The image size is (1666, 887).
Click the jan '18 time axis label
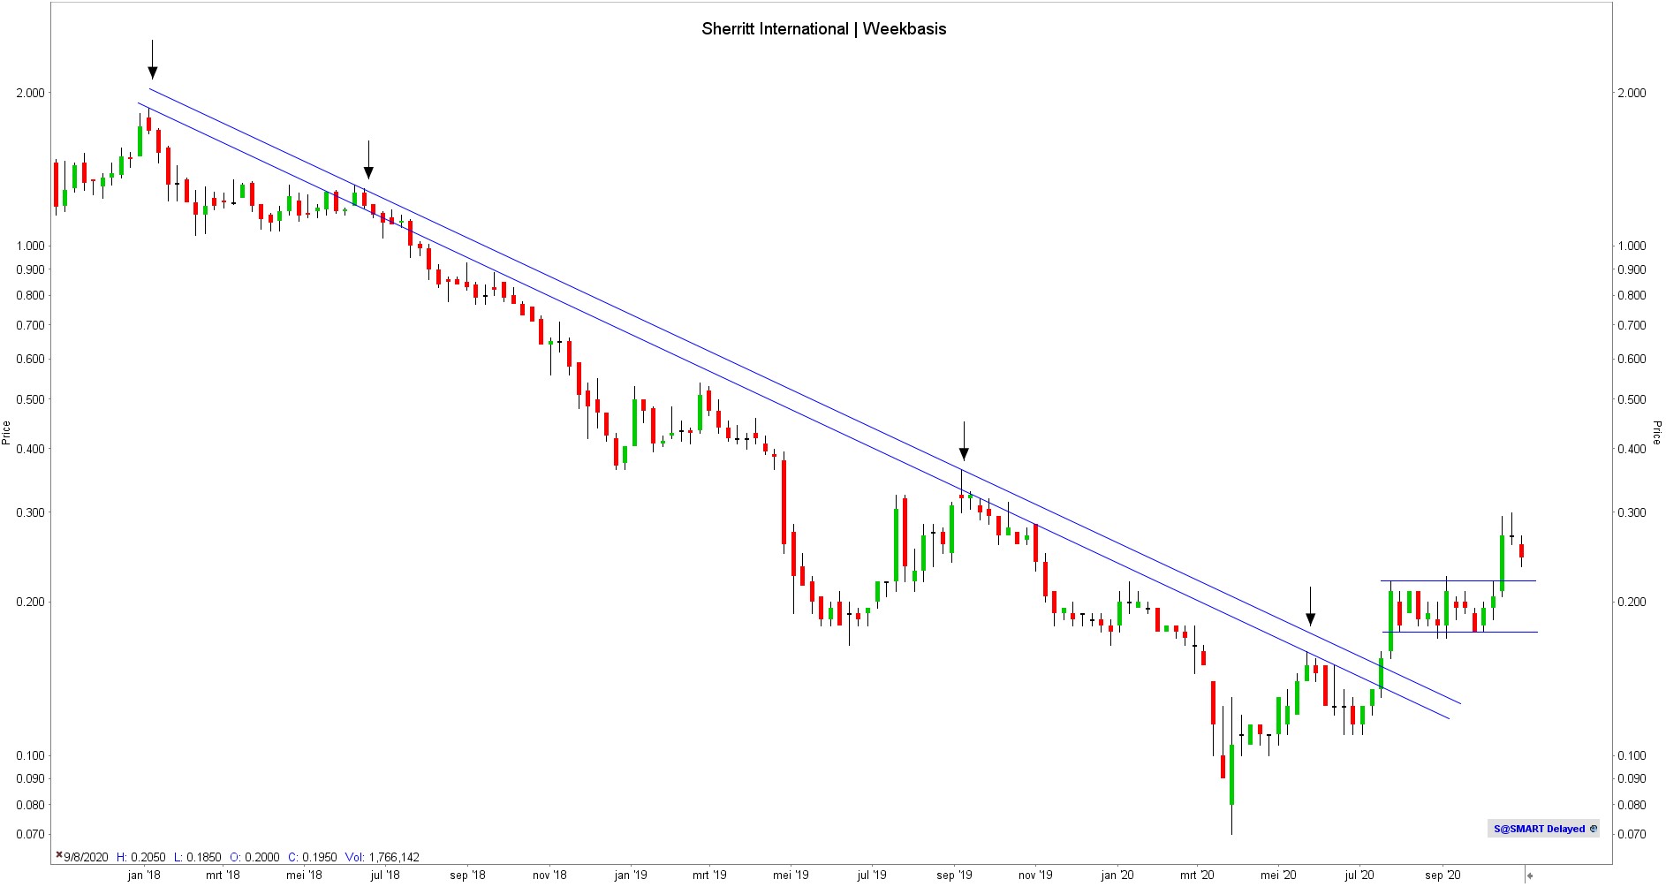(x=144, y=876)
